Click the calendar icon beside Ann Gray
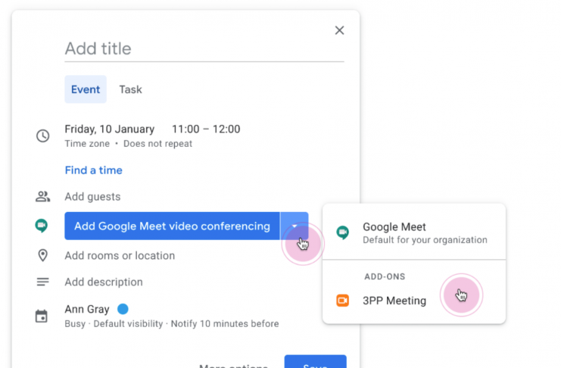The height and width of the screenshot is (368, 561). [x=42, y=316]
